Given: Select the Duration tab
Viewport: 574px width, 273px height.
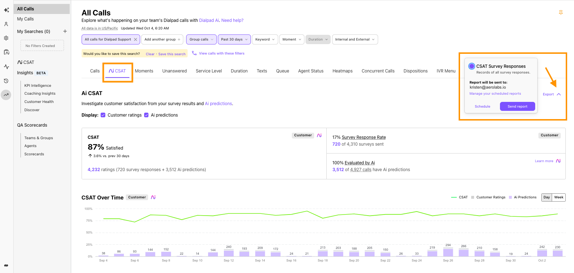Looking at the screenshot, I should point(239,71).
